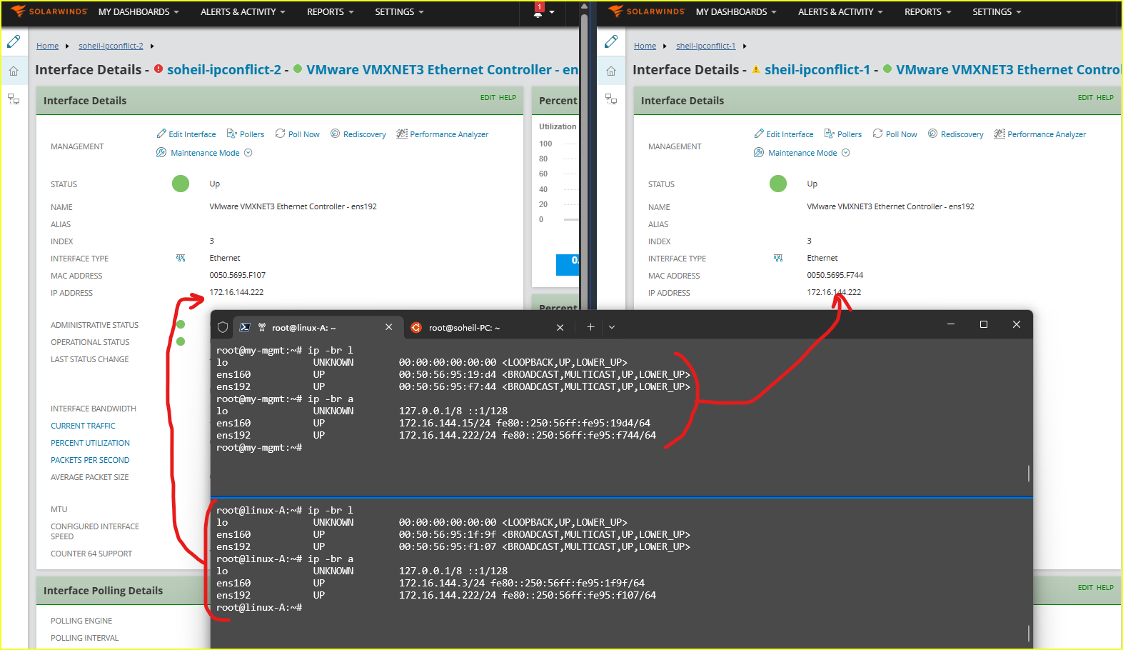Open Reports menu in soheil-ipconflict-2 window

coord(331,12)
